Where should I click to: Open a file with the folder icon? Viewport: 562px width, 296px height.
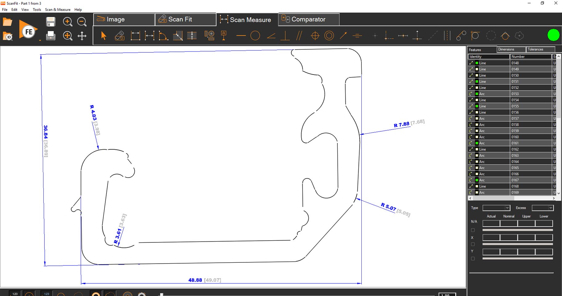click(7, 22)
